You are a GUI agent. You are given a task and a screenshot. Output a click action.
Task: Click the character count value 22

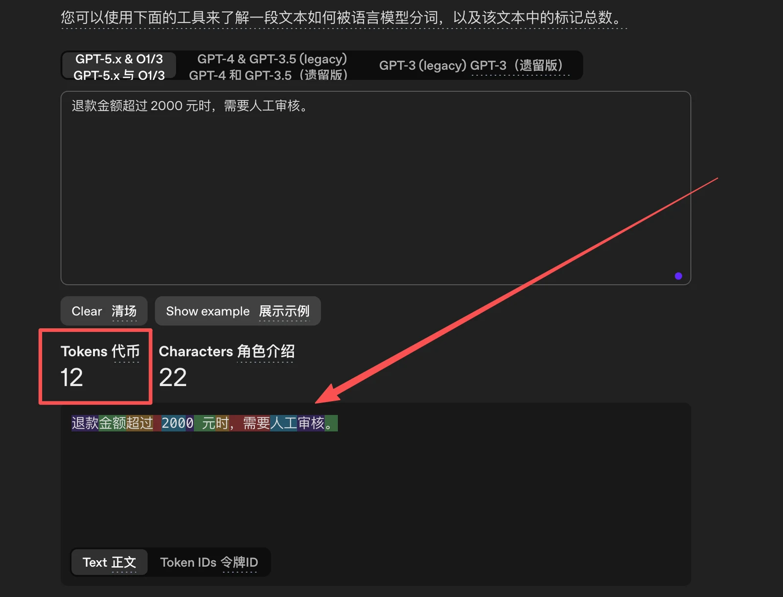point(173,377)
